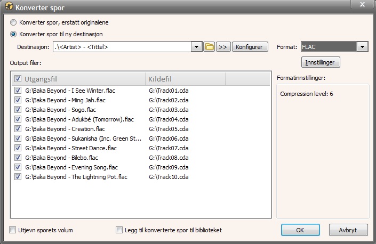
Task: Enable 'Legg til konverterte spor til biblioteket'
Action: 119,230
